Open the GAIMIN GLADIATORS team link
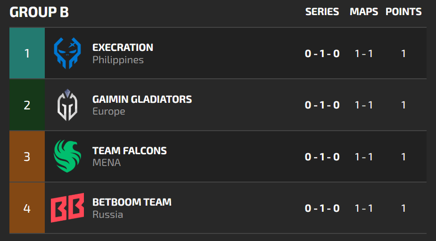This screenshot has height=241, width=436. coord(142,100)
